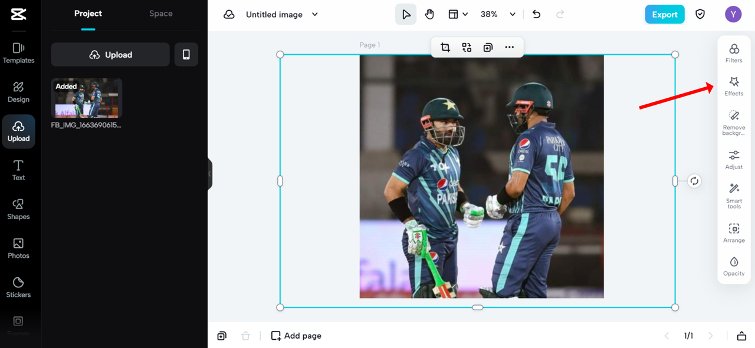The width and height of the screenshot is (755, 348).
Task: Switch to the Project tab
Action: pos(88,14)
